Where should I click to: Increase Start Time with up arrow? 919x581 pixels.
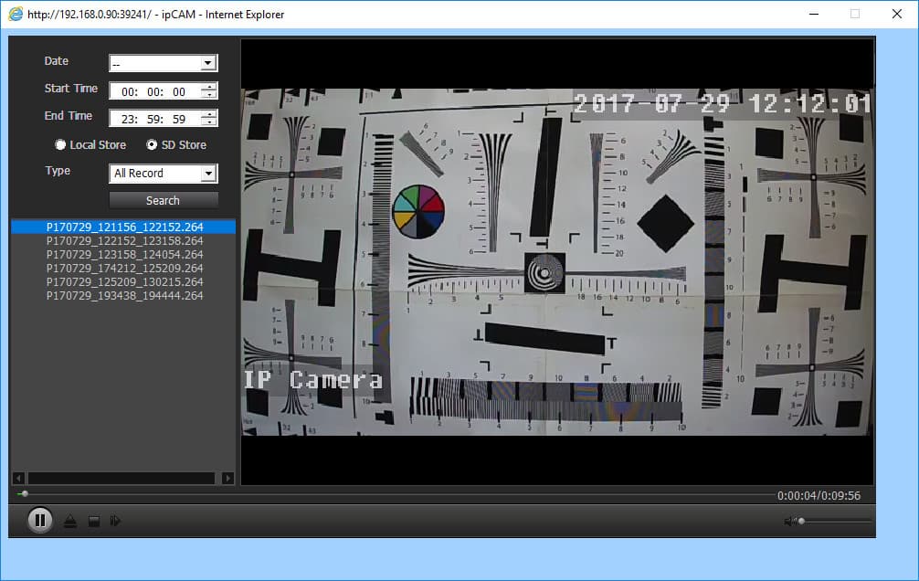pos(209,87)
